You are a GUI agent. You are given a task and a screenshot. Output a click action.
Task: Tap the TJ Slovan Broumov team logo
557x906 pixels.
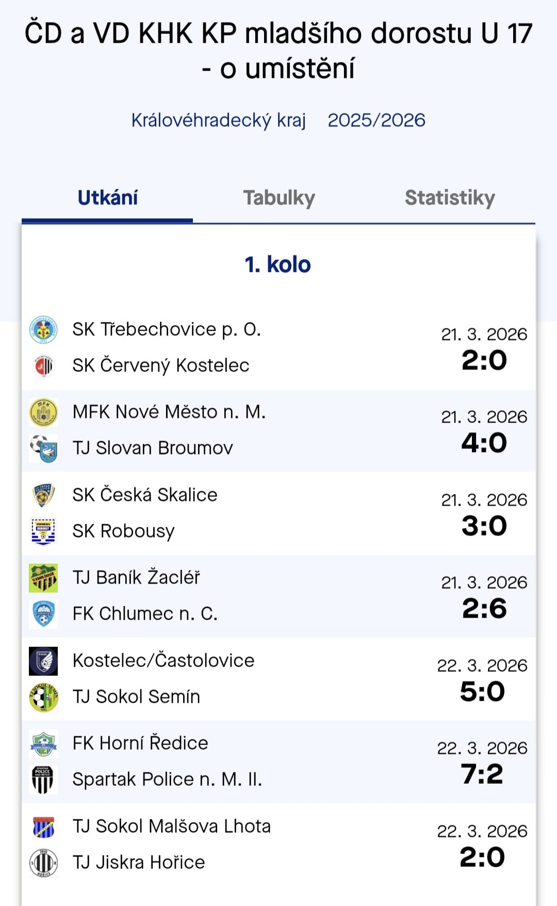(x=43, y=448)
